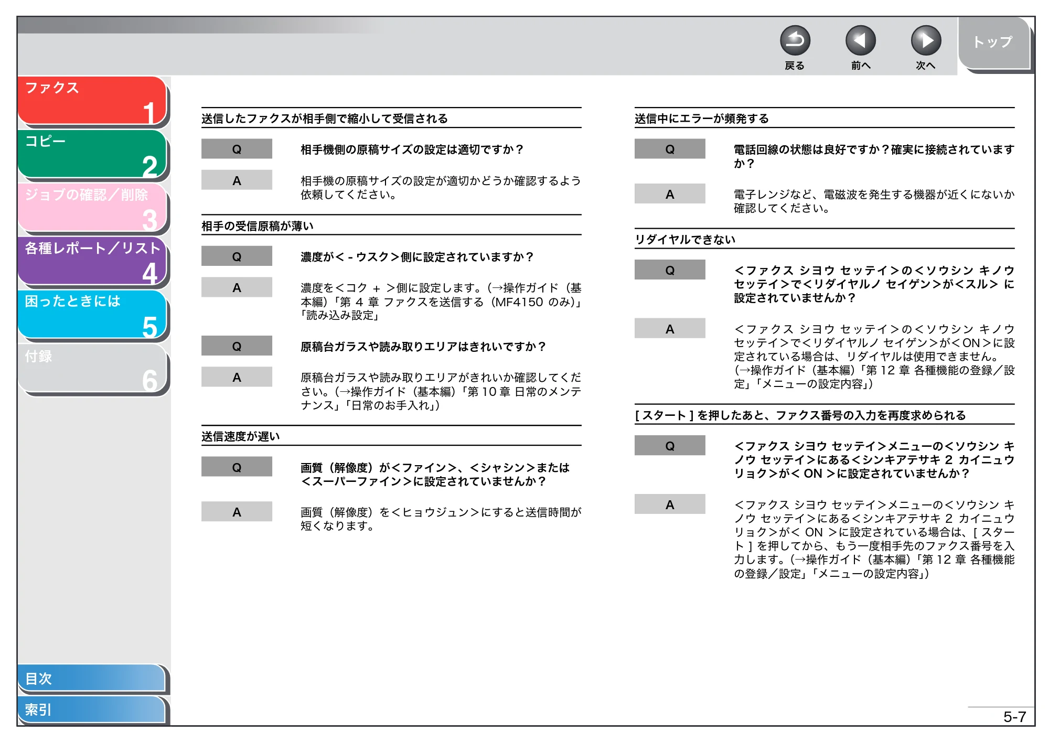This screenshot has width=1049, height=742.
Task: Click heading 送信中にエラーが頻発する
Action: (701, 119)
